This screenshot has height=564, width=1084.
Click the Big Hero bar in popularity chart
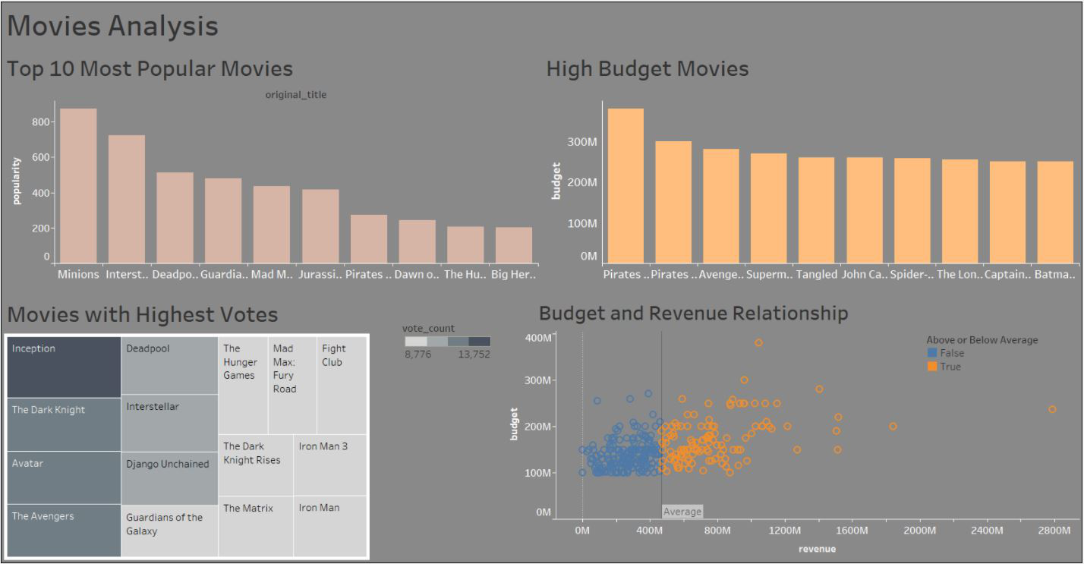pos(514,245)
